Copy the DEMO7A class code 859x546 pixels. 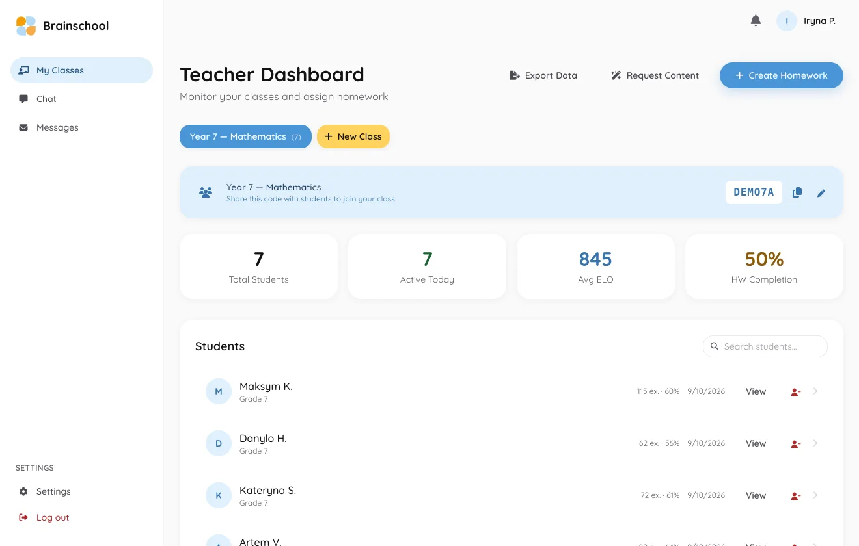(x=797, y=192)
